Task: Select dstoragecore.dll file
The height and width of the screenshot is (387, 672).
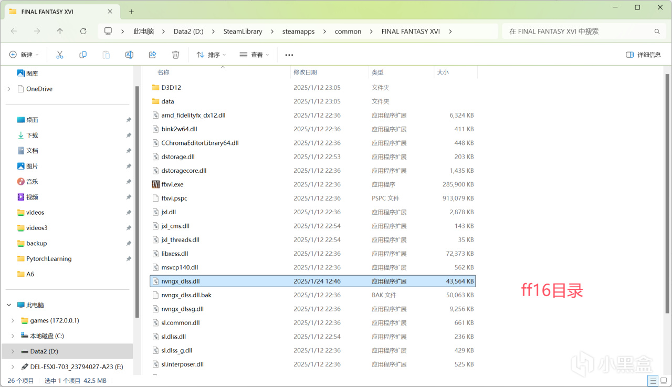Action: click(184, 171)
